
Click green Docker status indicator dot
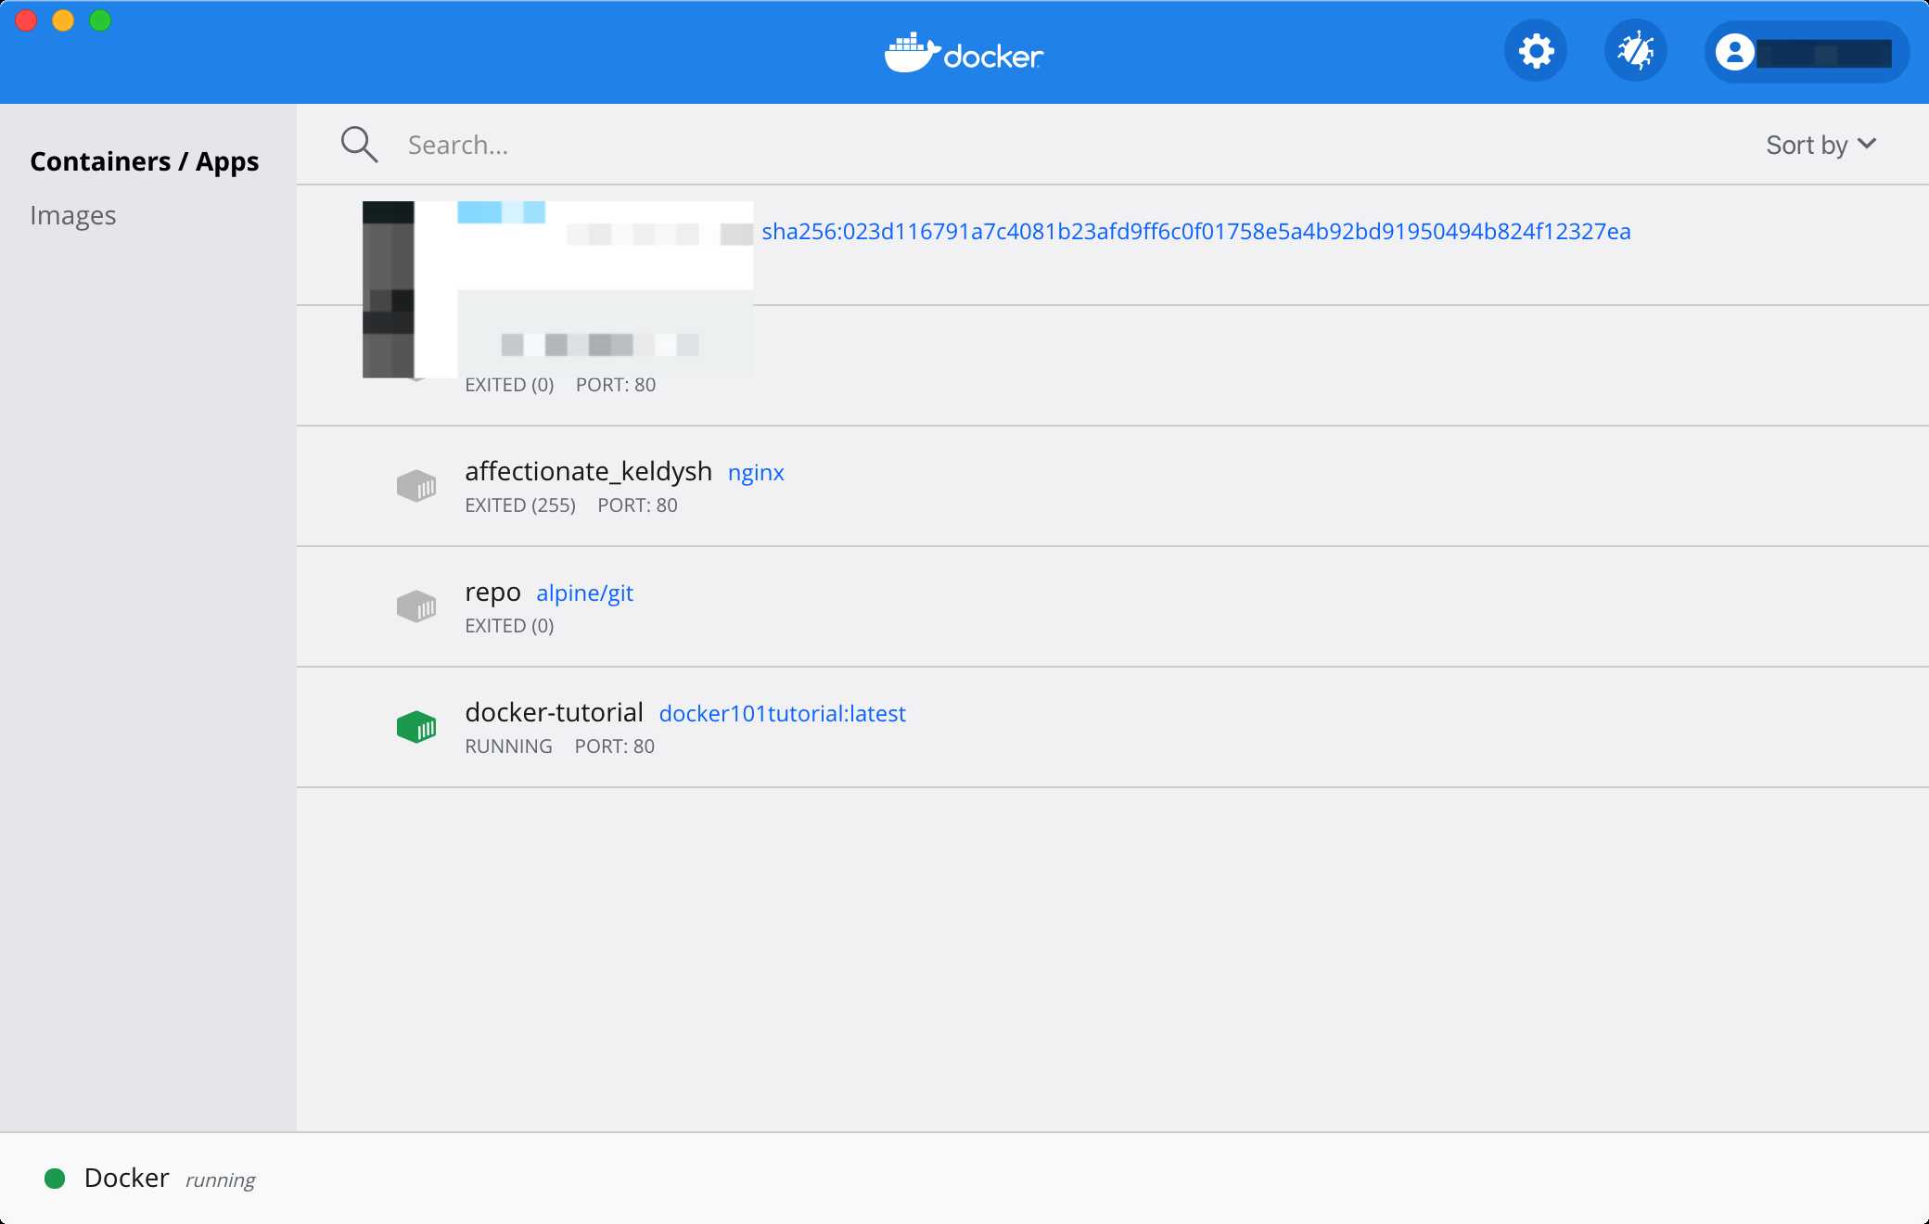[55, 1179]
